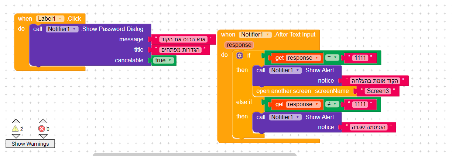This screenshot has width=452, height=156.
Task: Click the error count 0
Action: pos(48,129)
